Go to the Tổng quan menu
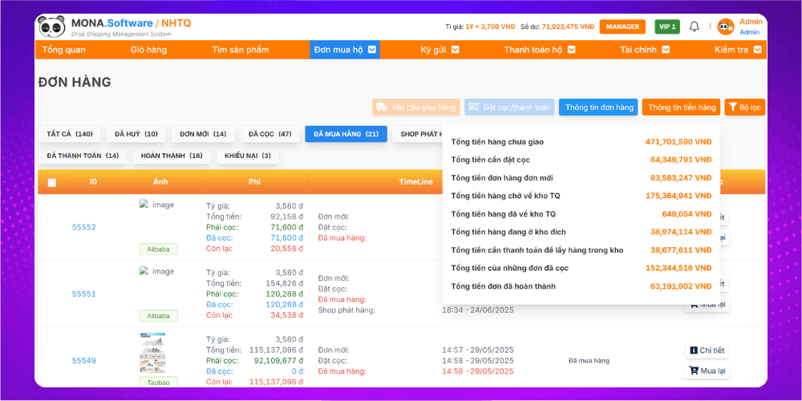The image size is (802, 401). tap(64, 50)
